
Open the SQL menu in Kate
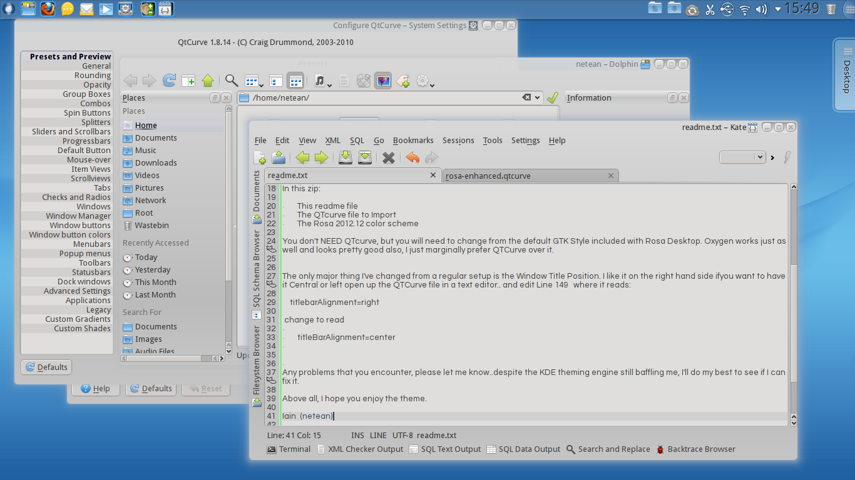tap(357, 140)
